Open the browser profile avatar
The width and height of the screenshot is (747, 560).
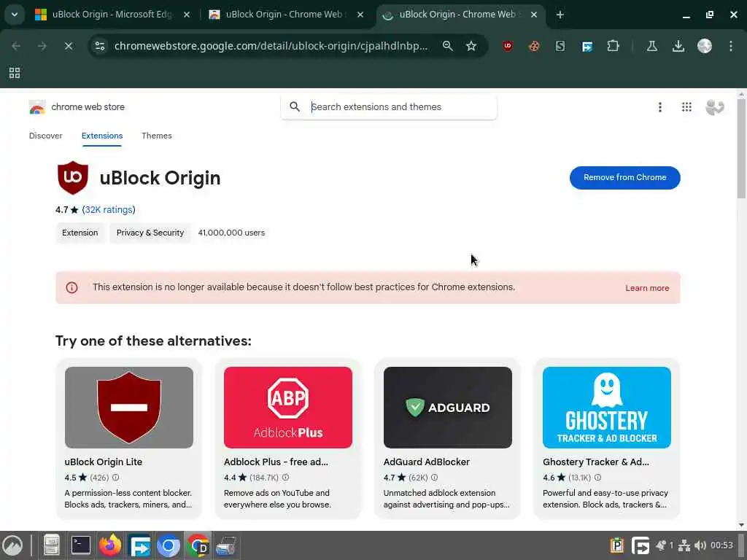(x=705, y=46)
